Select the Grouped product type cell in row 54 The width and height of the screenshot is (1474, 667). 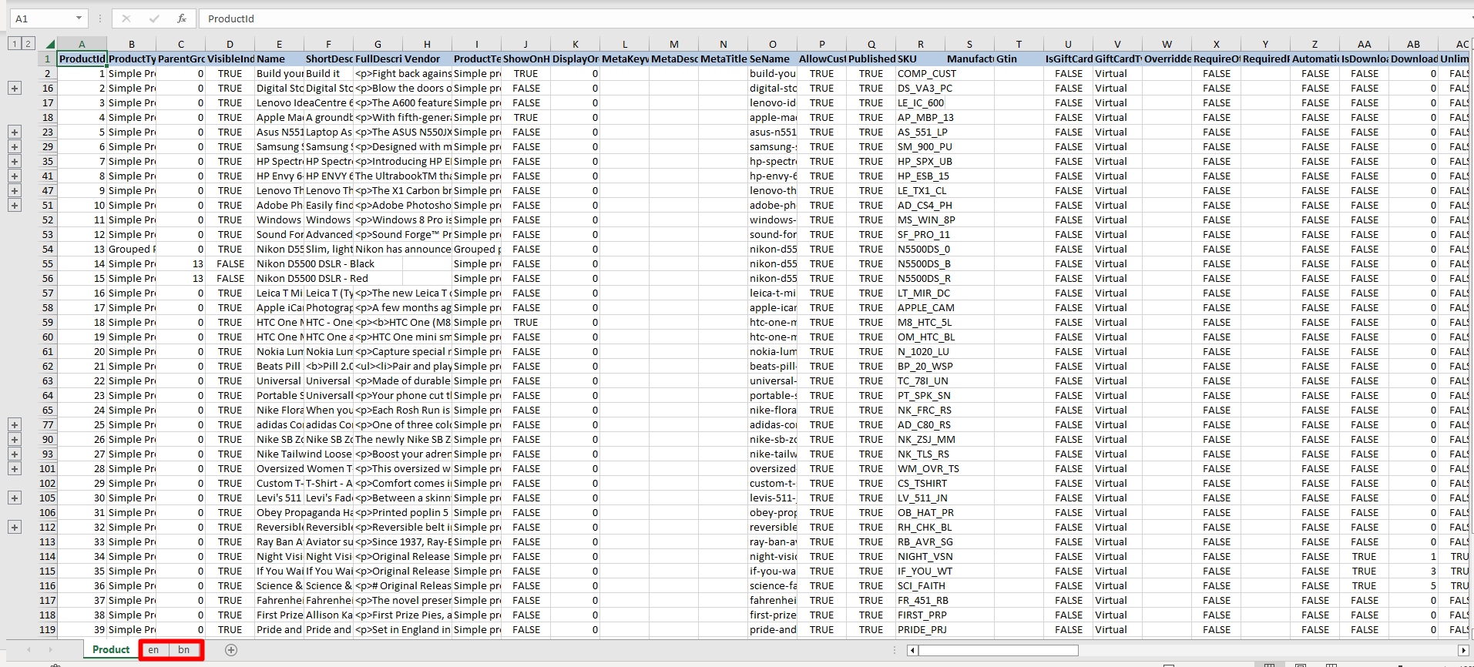tap(131, 250)
